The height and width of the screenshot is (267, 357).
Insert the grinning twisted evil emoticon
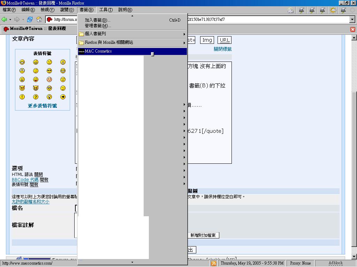36,88
